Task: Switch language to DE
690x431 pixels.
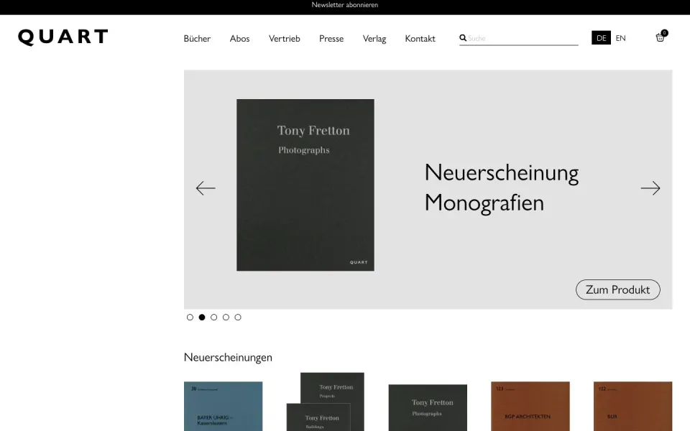Action: coord(601,38)
